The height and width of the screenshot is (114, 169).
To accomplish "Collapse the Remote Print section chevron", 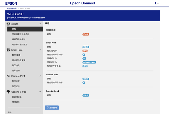I will click(x=40, y=76).
